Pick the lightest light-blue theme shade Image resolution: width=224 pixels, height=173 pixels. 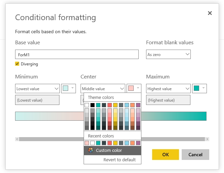pyautogui.click(x=127, y=111)
